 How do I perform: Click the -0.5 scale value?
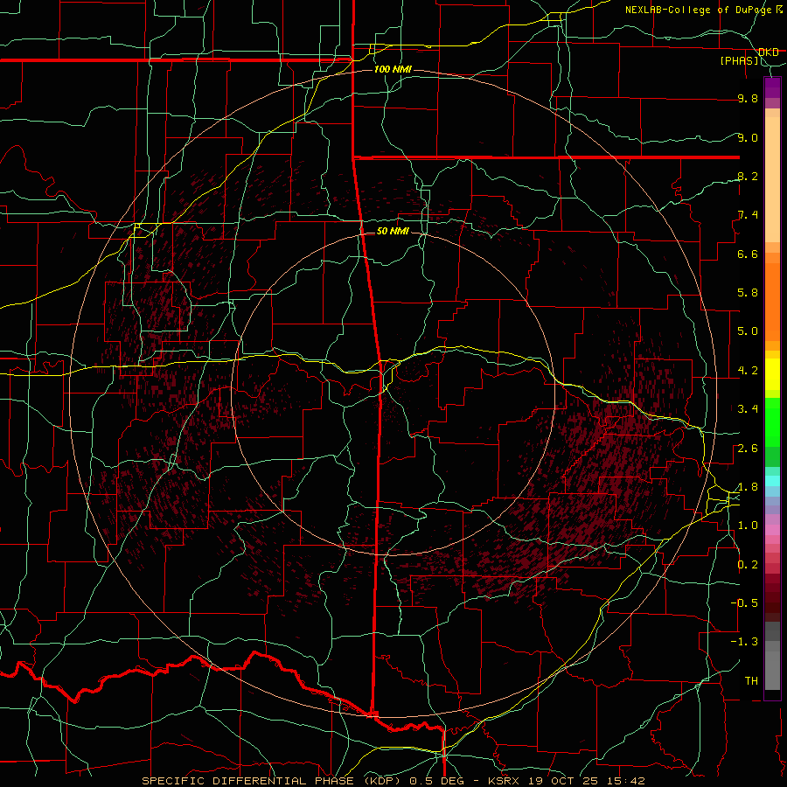coord(744,603)
